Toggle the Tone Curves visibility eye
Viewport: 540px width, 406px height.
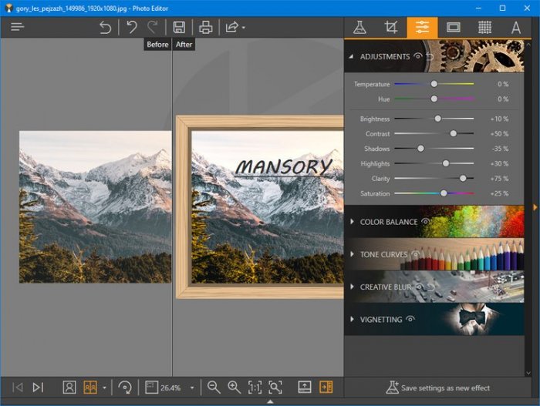416,254
